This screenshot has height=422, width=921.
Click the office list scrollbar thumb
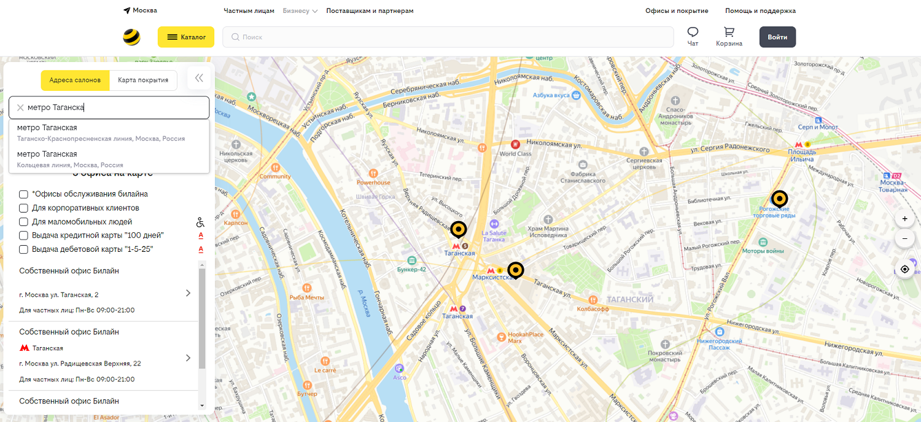[x=202, y=318]
